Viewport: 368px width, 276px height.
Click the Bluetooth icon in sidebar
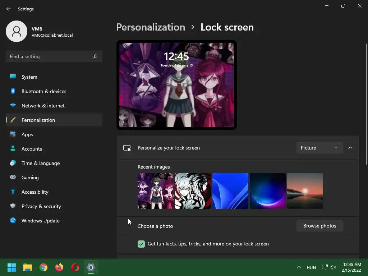[13, 91]
